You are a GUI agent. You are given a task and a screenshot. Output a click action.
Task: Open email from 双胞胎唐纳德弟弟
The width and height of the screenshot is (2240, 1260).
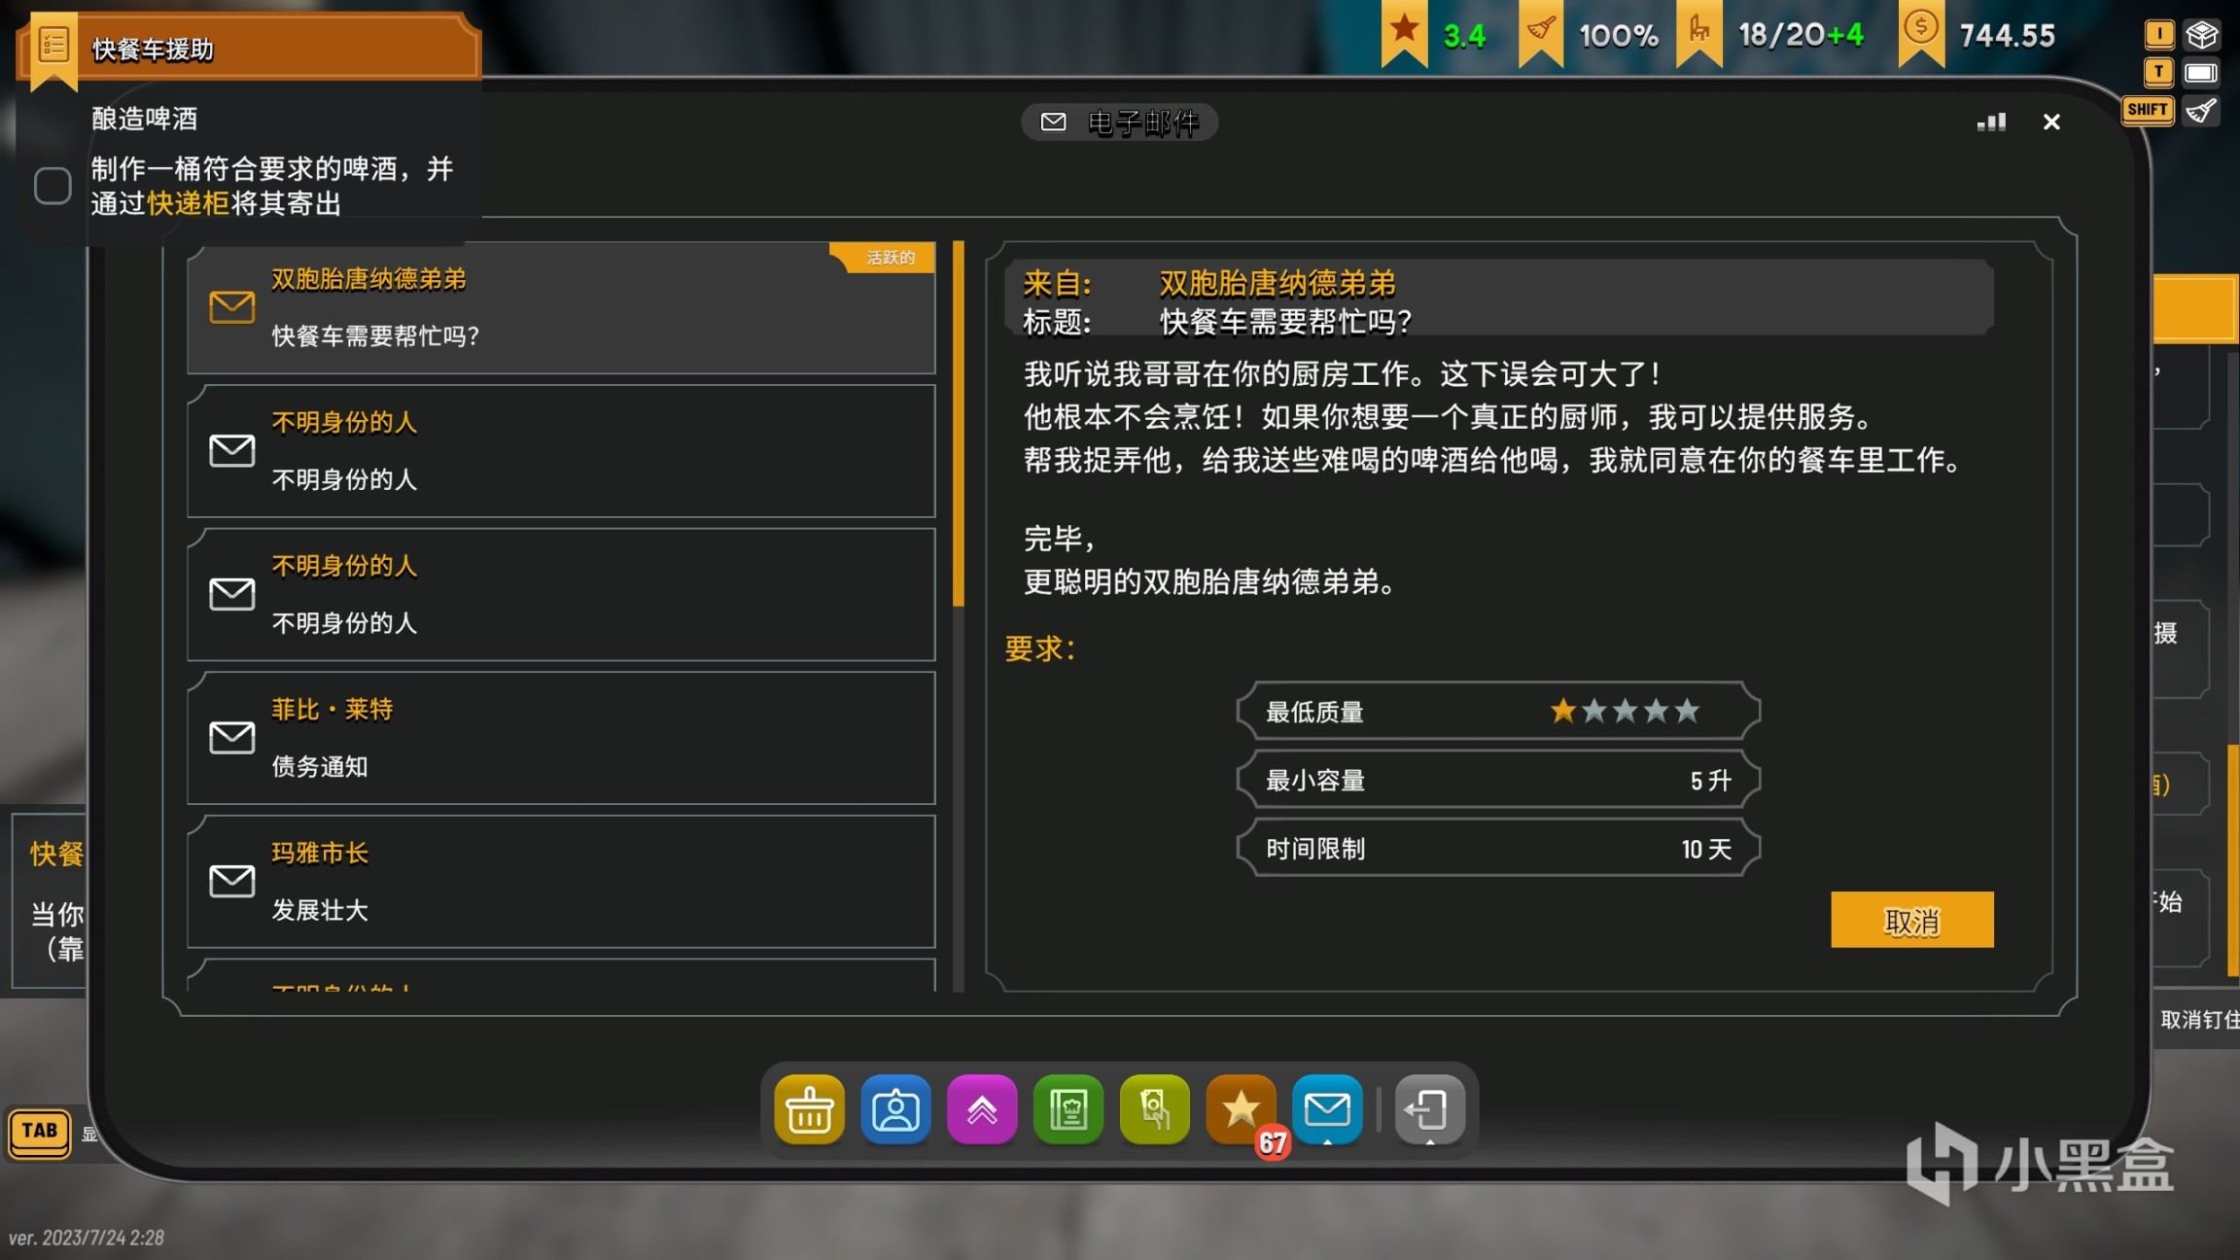coord(561,308)
